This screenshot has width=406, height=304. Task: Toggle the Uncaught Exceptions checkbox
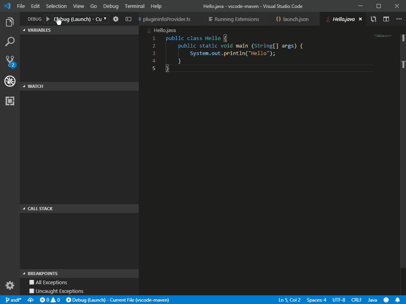pos(32,291)
